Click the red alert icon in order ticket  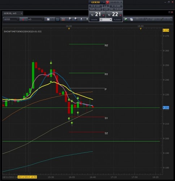(x=107, y=2)
